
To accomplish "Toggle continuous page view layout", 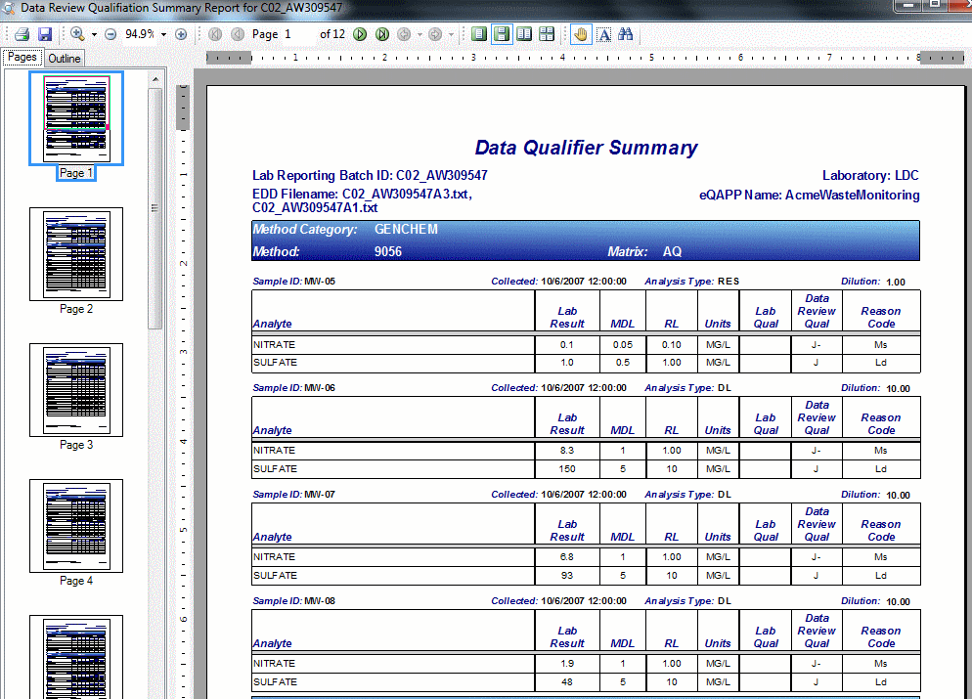I will pos(502,34).
